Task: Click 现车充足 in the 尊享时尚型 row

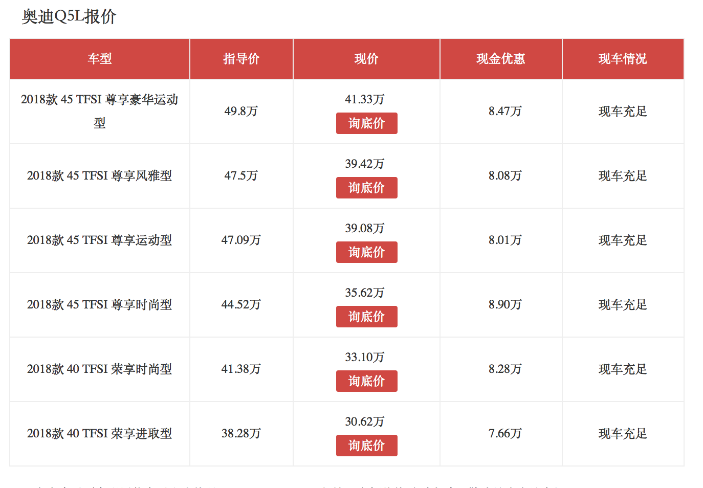Action: (623, 304)
